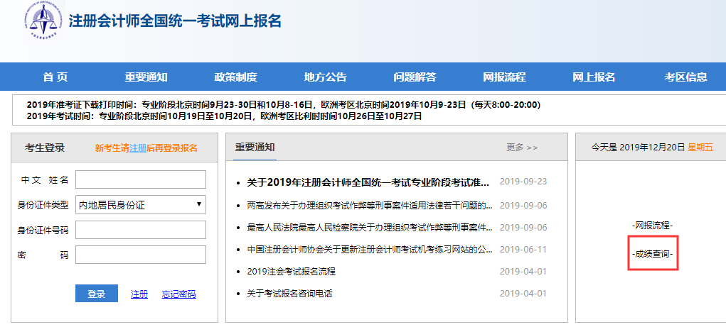
Task: Click the 中文姓名 input field
Action: 140,180
